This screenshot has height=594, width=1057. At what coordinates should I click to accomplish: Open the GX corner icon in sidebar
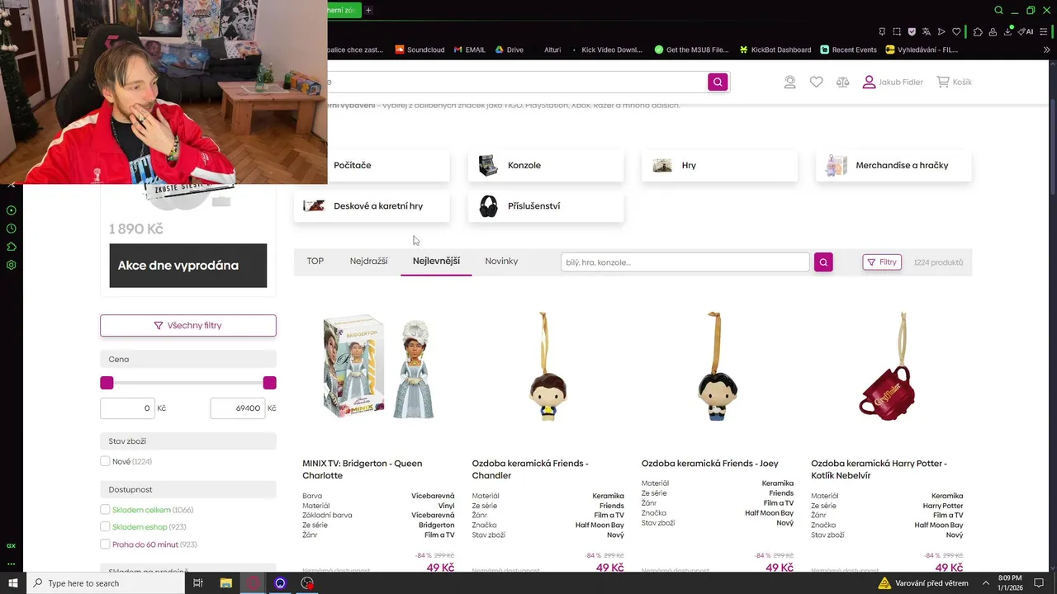pos(12,545)
